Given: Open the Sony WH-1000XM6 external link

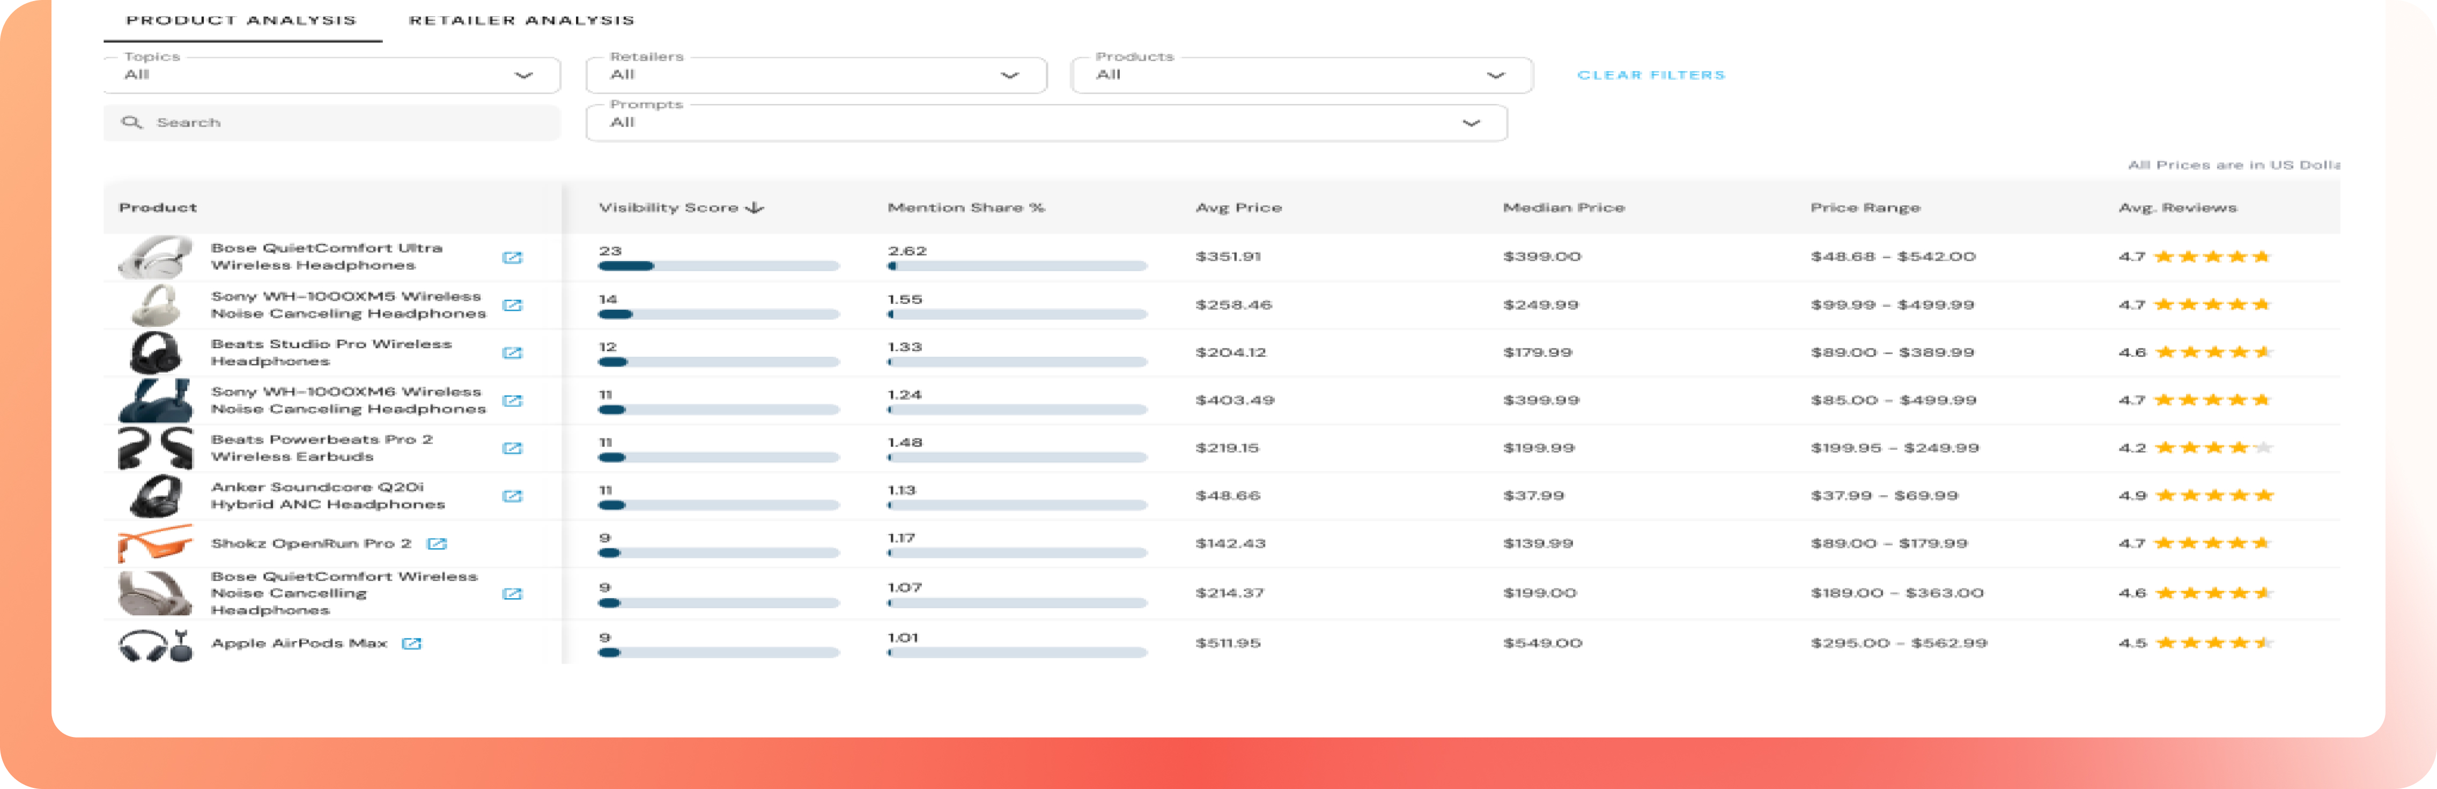Looking at the screenshot, I should pyautogui.click(x=514, y=400).
